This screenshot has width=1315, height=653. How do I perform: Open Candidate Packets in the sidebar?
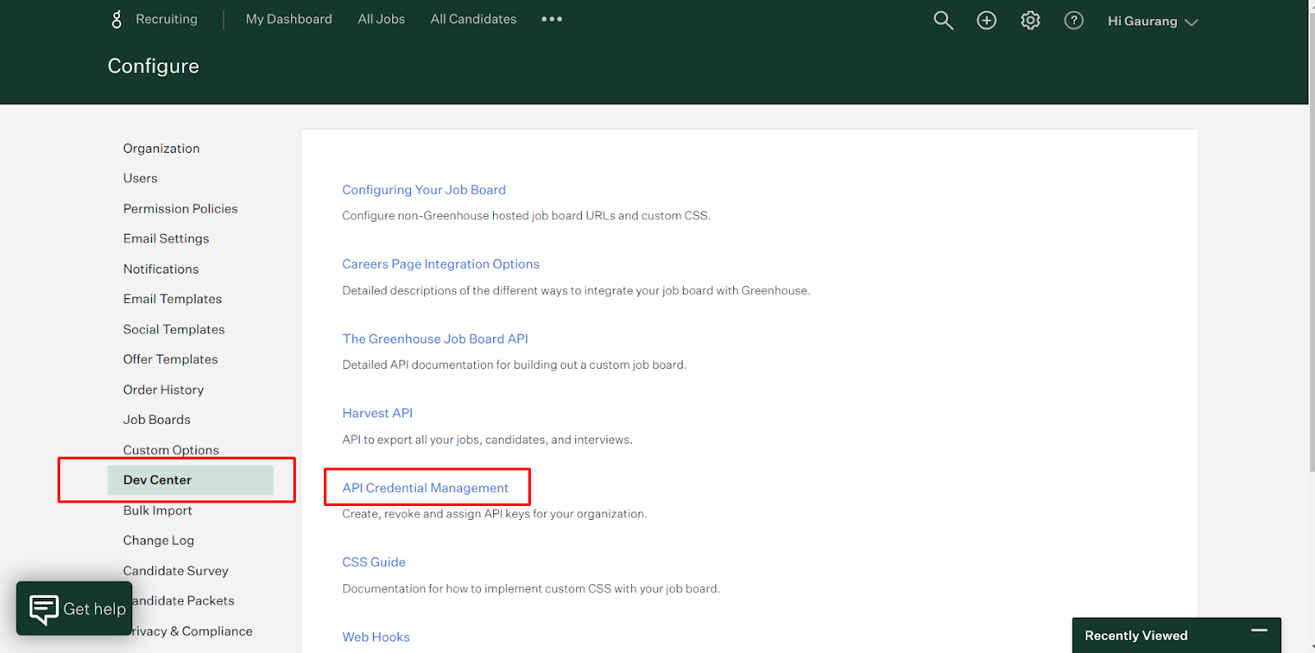point(182,600)
